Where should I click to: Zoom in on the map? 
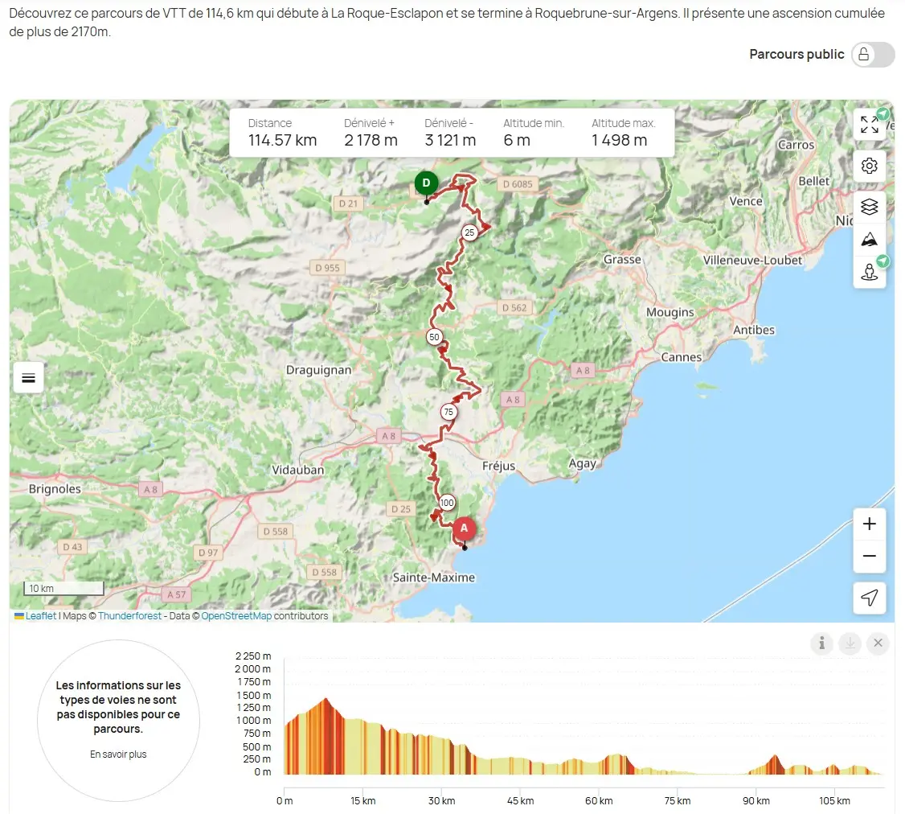click(x=869, y=524)
